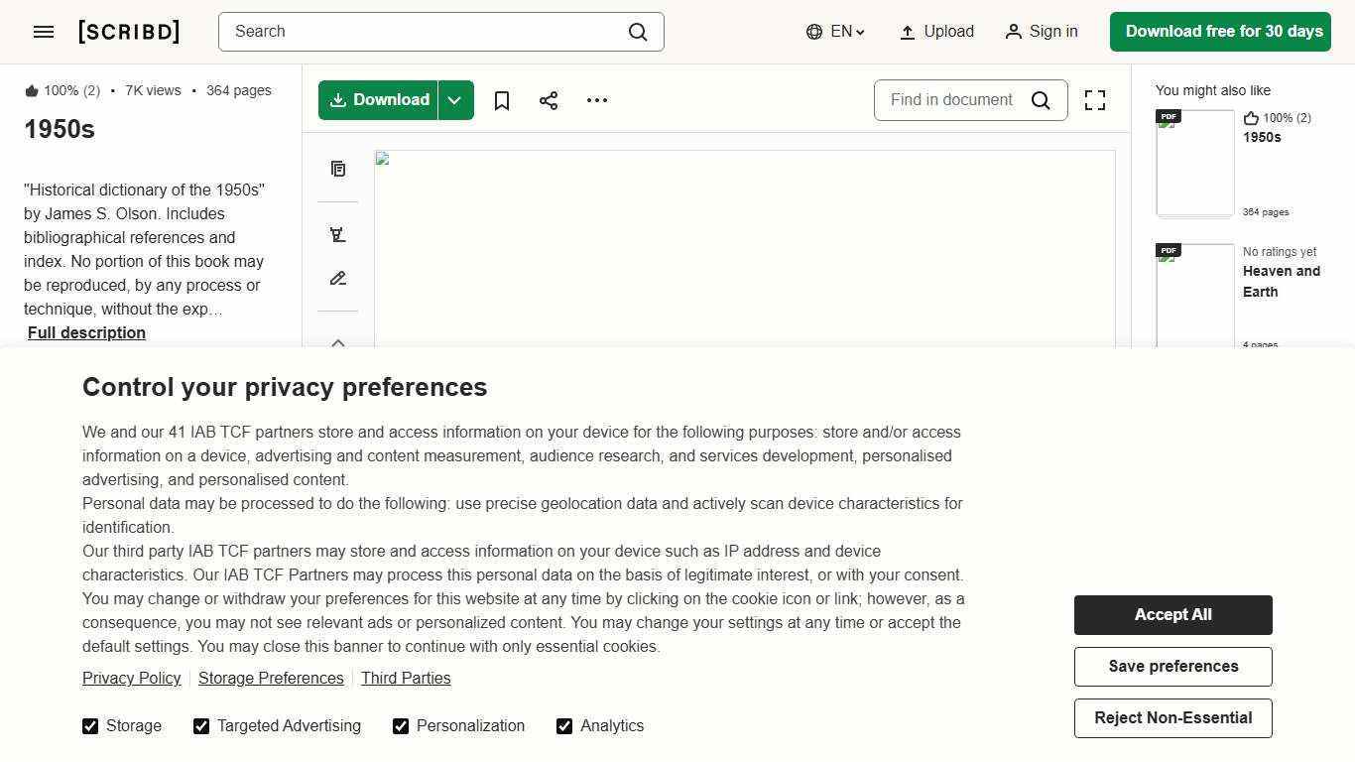This screenshot has height=762, width=1355.
Task: Click the share icon
Action: [549, 100]
